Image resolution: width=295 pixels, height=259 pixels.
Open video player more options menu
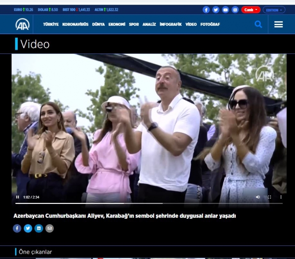pos(281,197)
